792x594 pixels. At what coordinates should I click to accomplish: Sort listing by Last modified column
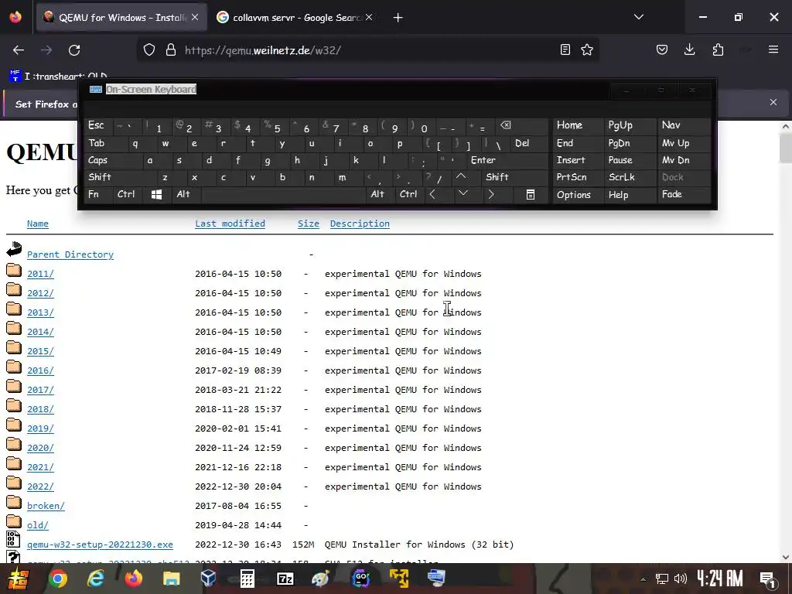(x=230, y=224)
